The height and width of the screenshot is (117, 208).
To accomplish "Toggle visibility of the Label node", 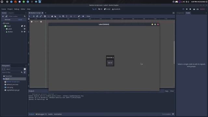I will (25, 29).
